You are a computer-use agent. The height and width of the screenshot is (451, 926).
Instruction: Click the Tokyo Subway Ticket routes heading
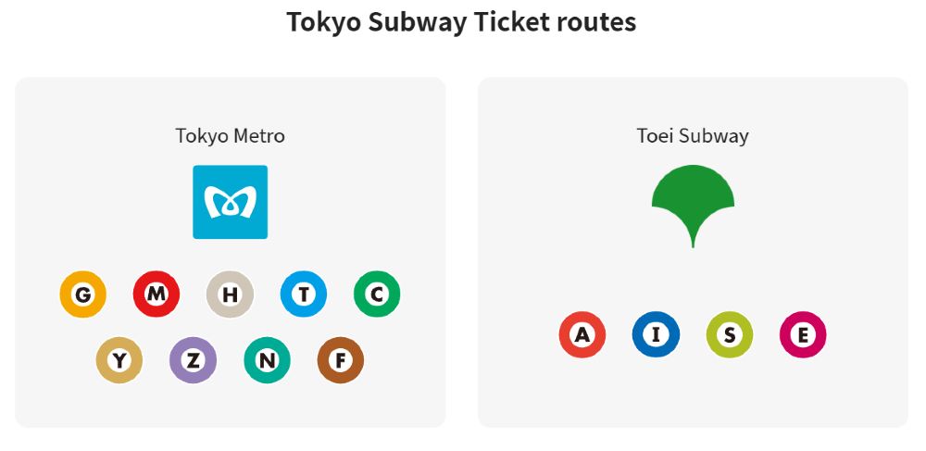(x=461, y=22)
